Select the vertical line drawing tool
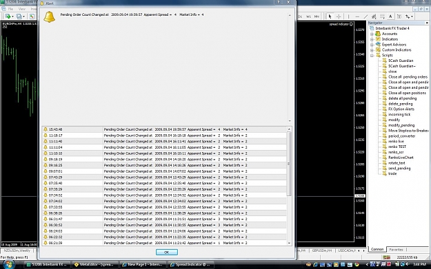The height and width of the screenshot is (269, 431). click(x=348, y=17)
